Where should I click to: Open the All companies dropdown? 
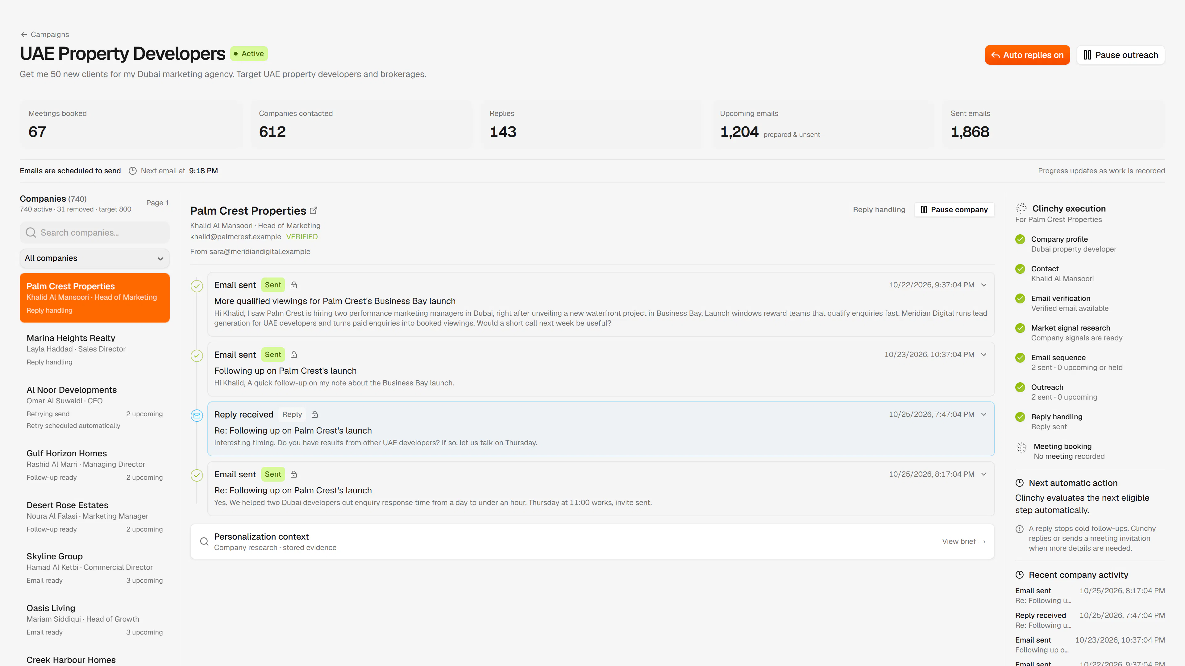pos(95,258)
